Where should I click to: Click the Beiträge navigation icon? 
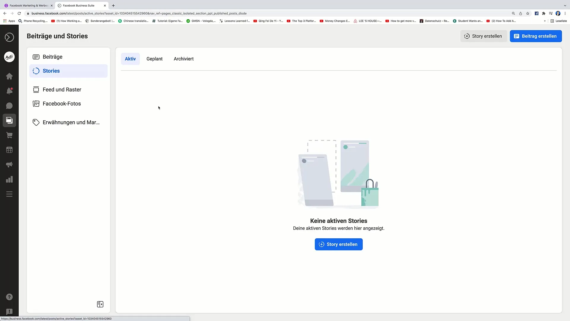(36, 56)
